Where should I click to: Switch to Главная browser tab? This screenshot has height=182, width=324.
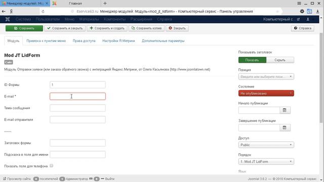[x=75, y=4]
